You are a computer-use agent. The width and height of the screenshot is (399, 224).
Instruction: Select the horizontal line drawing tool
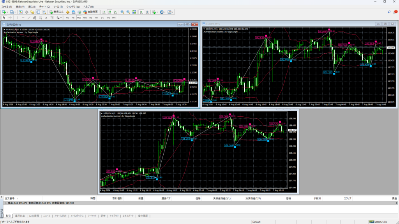pos(23,18)
